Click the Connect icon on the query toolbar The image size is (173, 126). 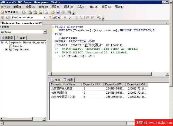pos(2,18)
